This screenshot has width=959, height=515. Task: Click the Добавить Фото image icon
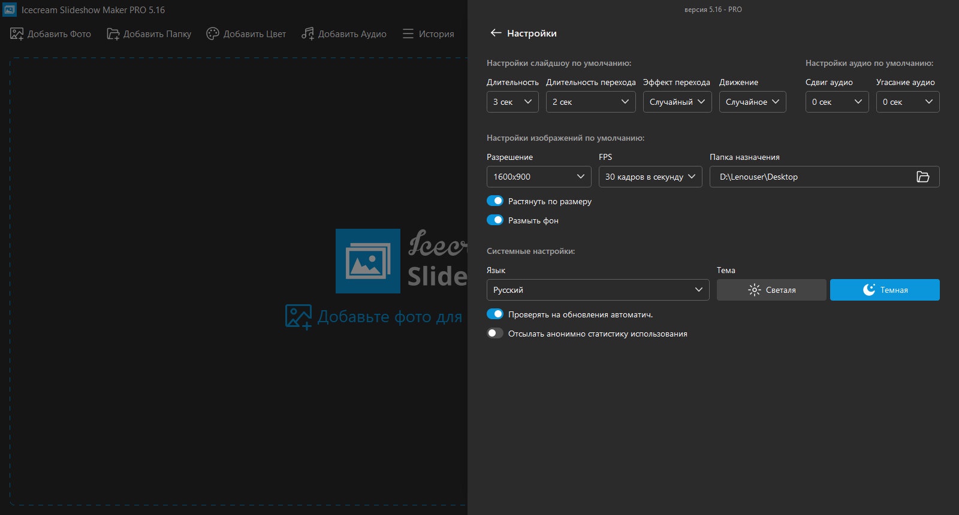pos(17,34)
